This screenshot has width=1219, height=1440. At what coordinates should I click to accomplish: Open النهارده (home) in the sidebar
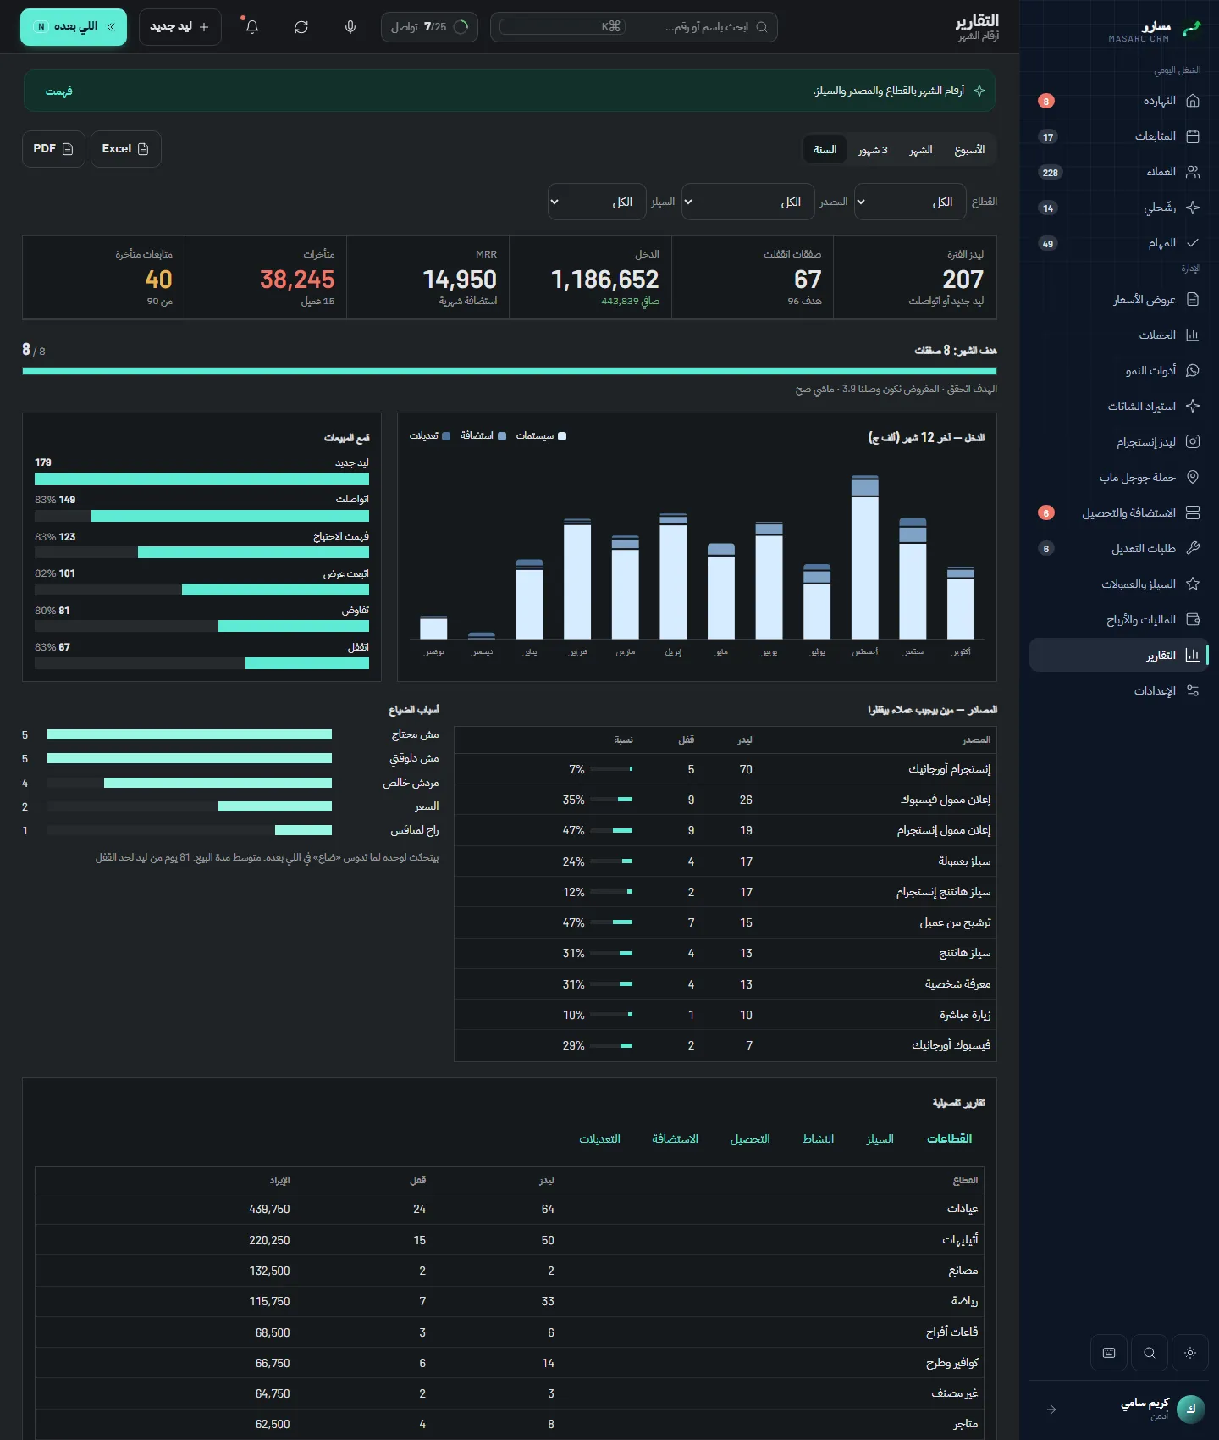1118,101
